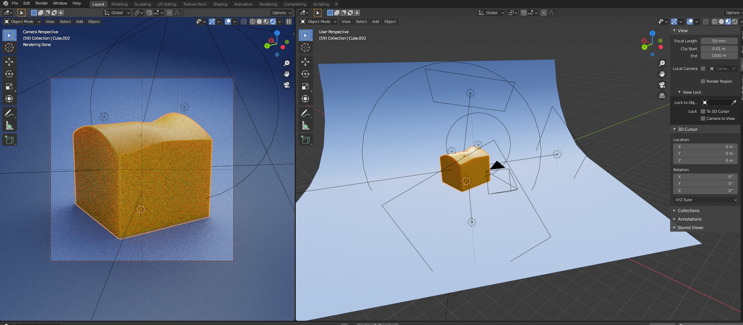Select the Rotate tool in left viewport
743x325 pixels.
coord(9,74)
